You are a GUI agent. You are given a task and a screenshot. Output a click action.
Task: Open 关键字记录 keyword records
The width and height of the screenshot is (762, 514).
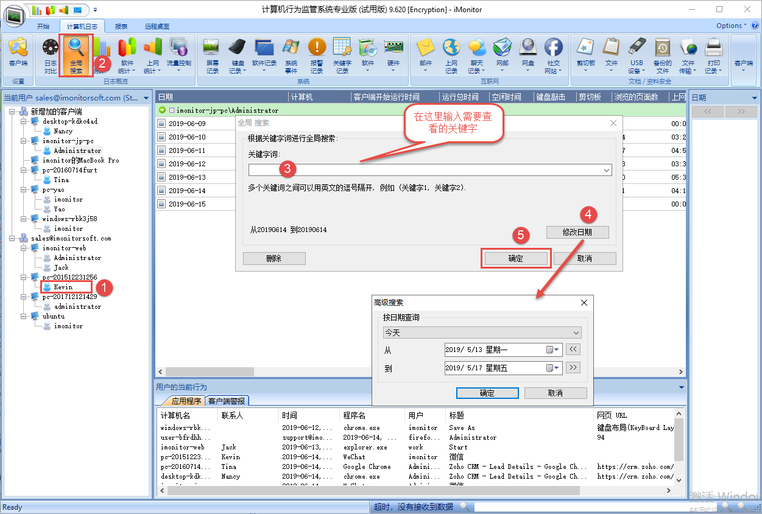[x=342, y=55]
